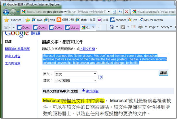Open the owa favorites link
This screenshot has height=119, width=177.
point(37,20)
